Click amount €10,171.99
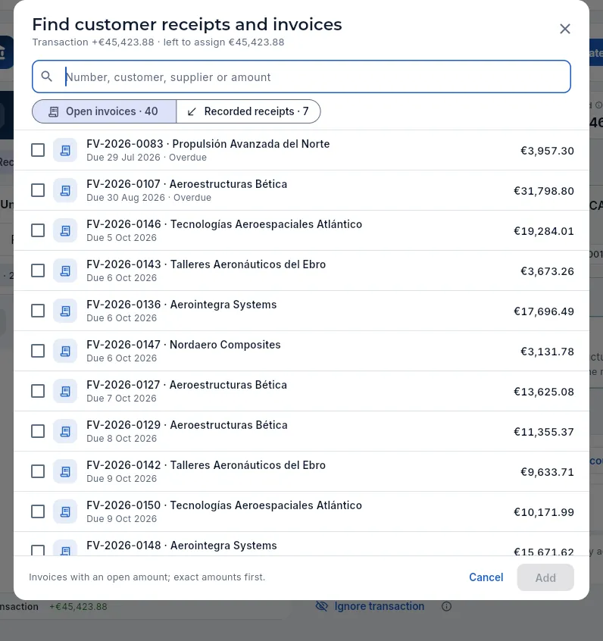603x641 pixels. click(x=544, y=512)
